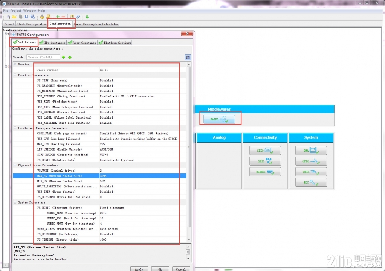
Task: Click the New Project toolbar icon
Action: (x=8, y=17)
